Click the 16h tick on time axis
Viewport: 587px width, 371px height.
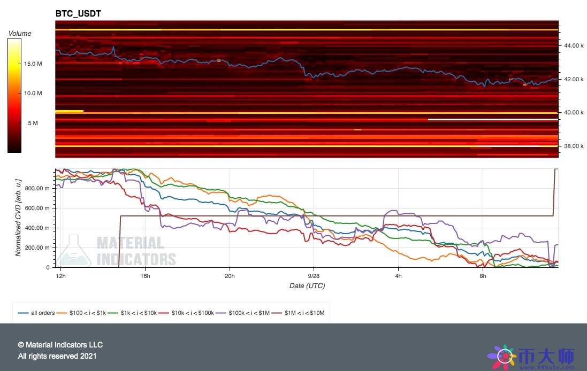coord(145,276)
